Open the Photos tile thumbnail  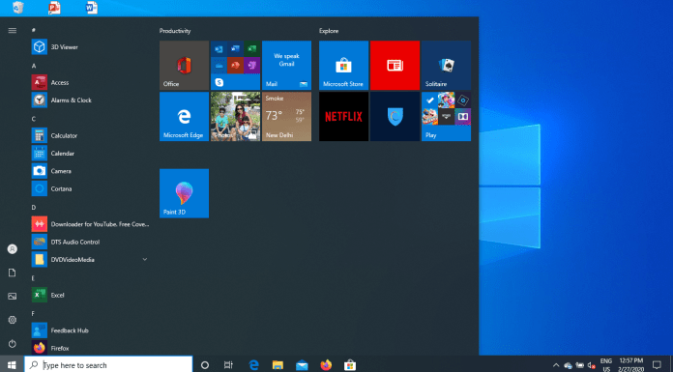click(235, 116)
